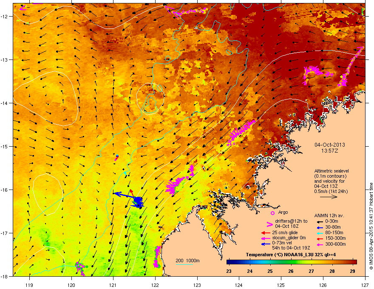Screen dimensions: 374x289
Task: Click the longitude axis label 127
Action: click(x=365, y=285)
